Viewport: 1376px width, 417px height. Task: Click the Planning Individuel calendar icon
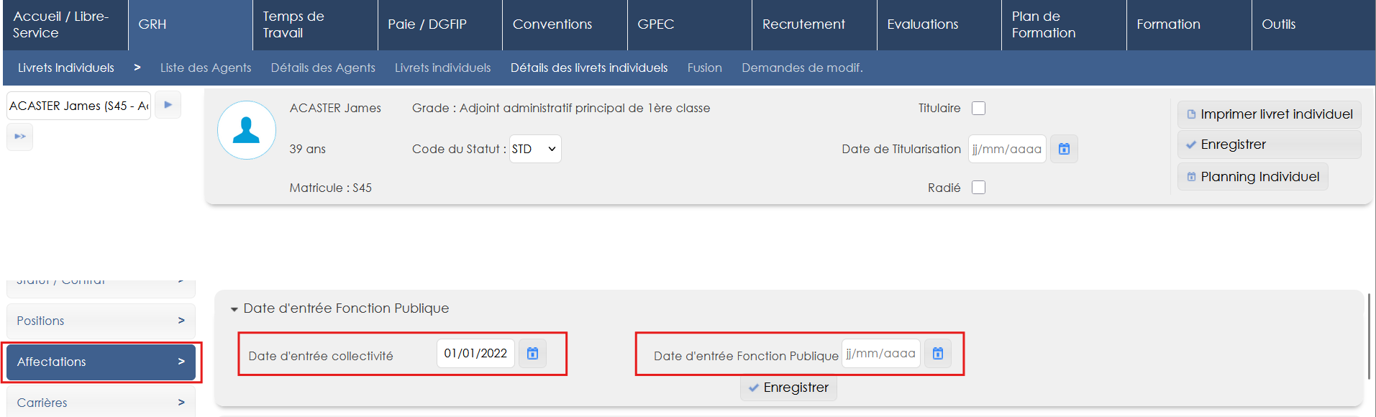[x=1191, y=177]
